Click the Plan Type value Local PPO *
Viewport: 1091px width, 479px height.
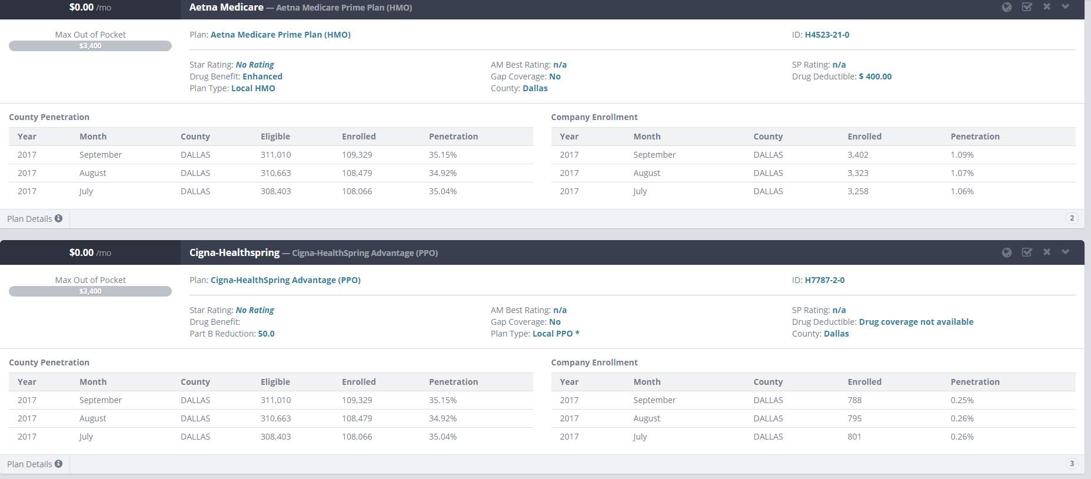coord(556,334)
